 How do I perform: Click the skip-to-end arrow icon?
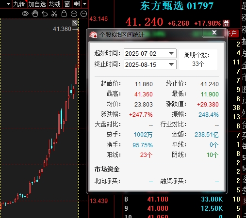pyautogui.click(x=77, y=4)
